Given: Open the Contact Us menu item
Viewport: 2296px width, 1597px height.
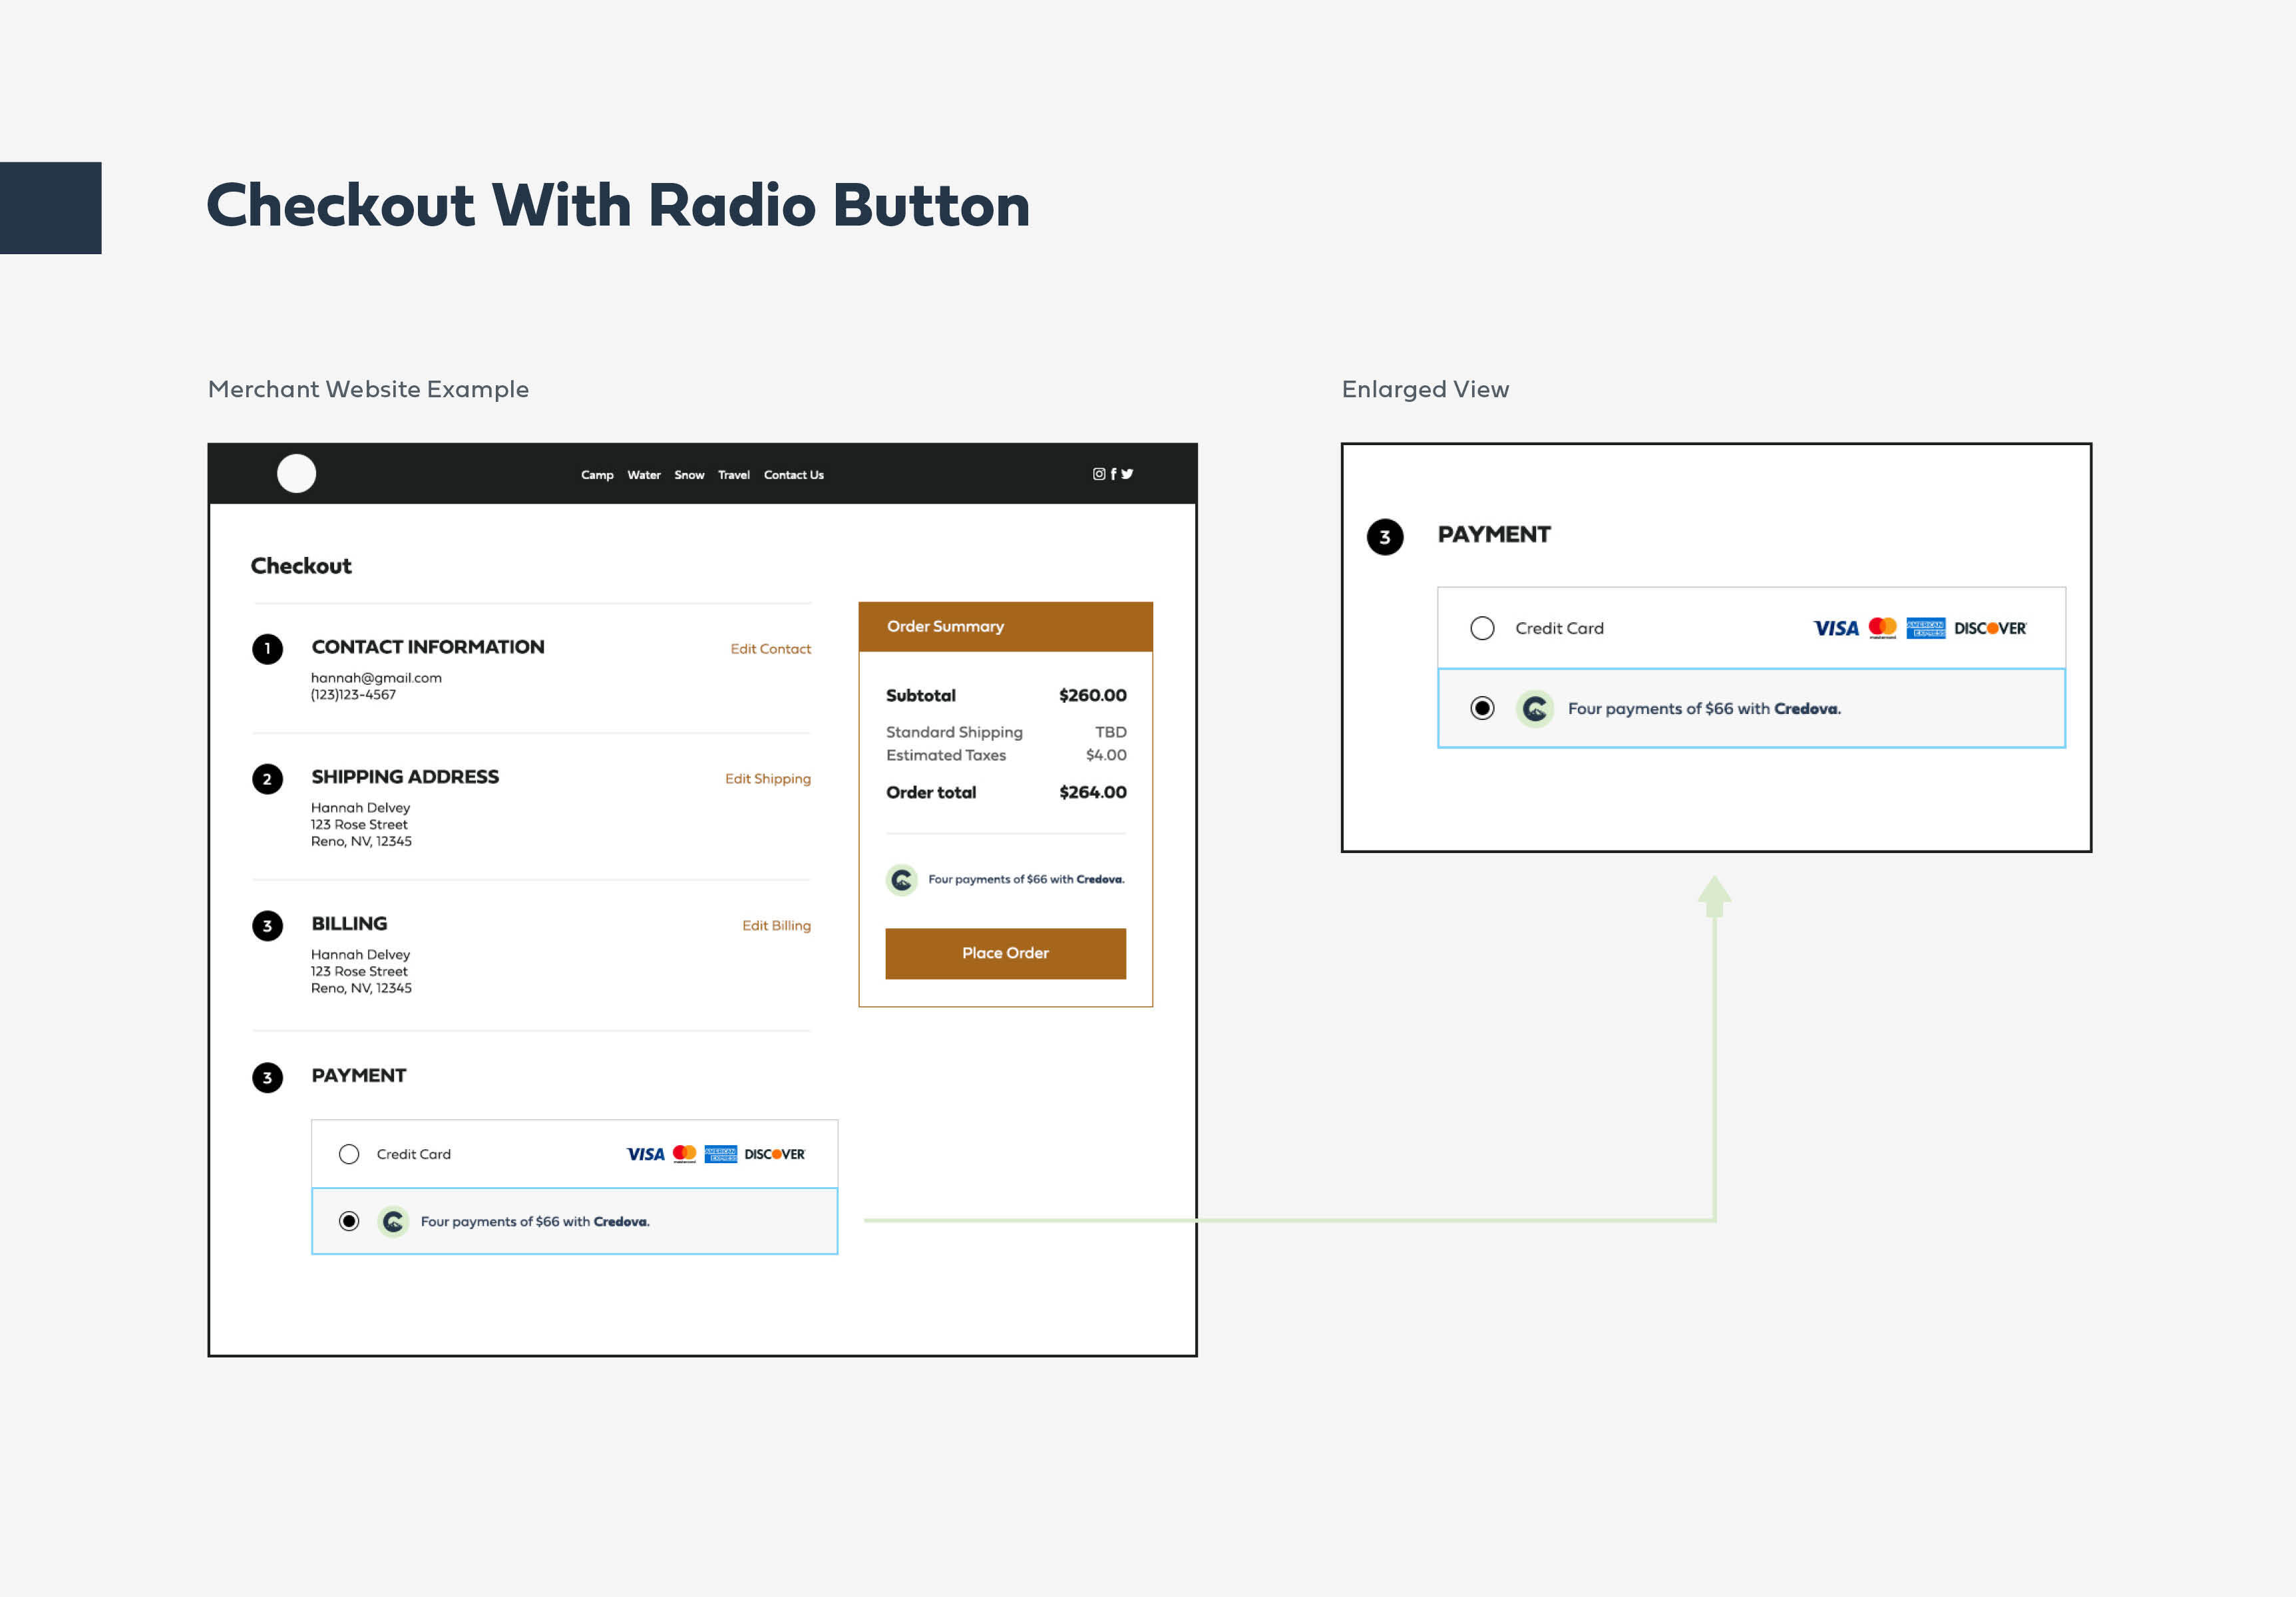Looking at the screenshot, I should pos(794,475).
